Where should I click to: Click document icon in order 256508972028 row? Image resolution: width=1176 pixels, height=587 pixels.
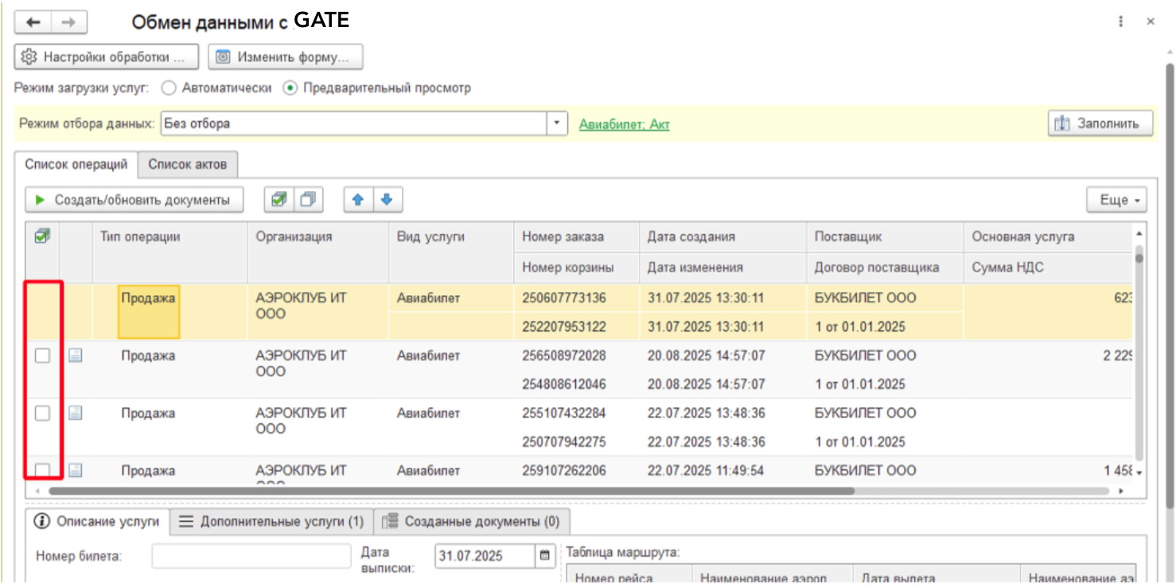click(75, 356)
